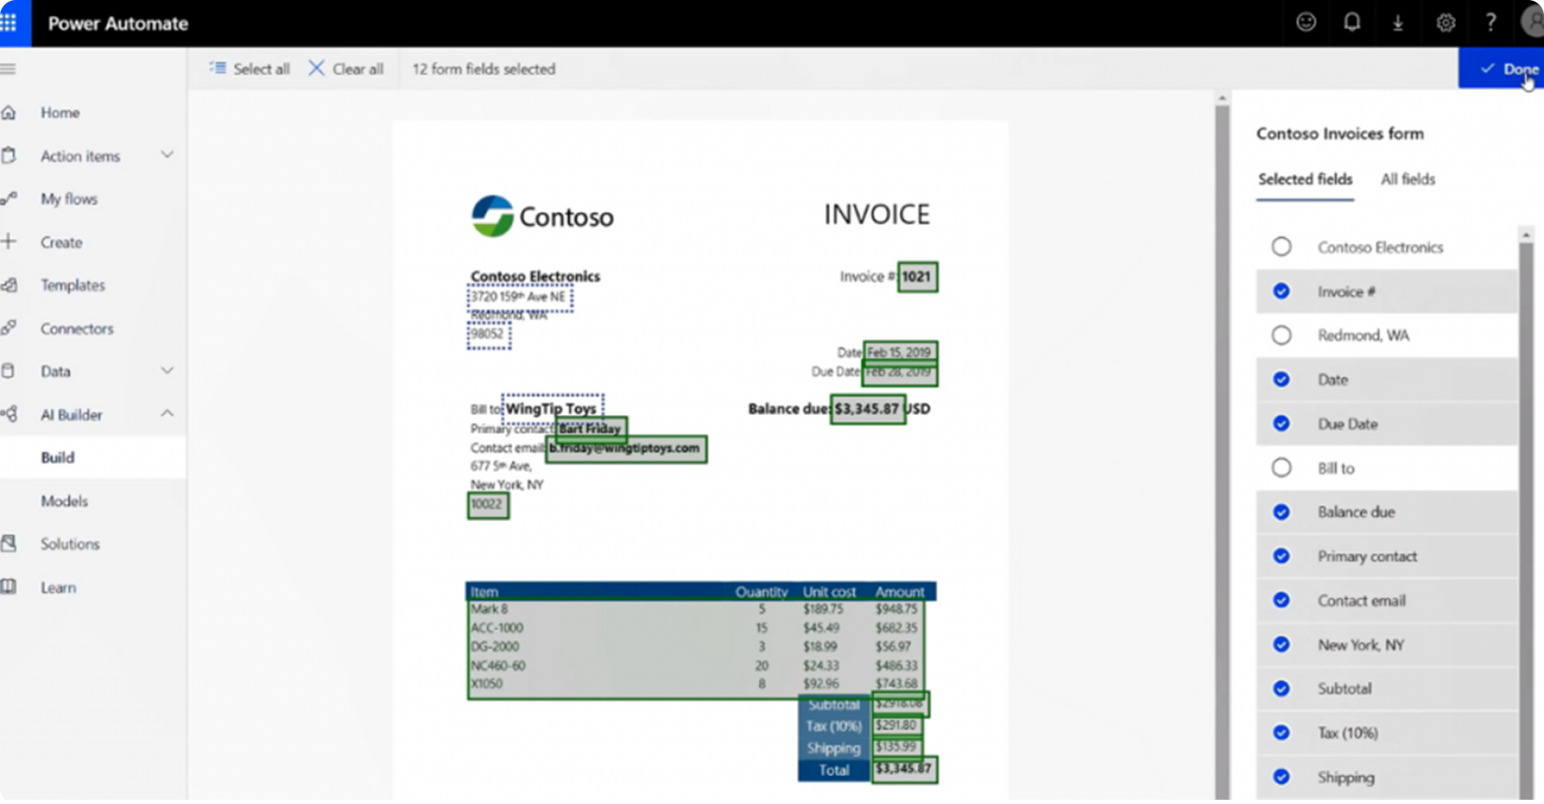The image size is (1544, 804).
Task: Select the Feb 15, 2019 date box
Action: coord(900,352)
